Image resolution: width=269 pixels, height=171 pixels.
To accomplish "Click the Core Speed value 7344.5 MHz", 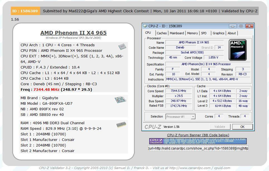I will tap(178, 91).
